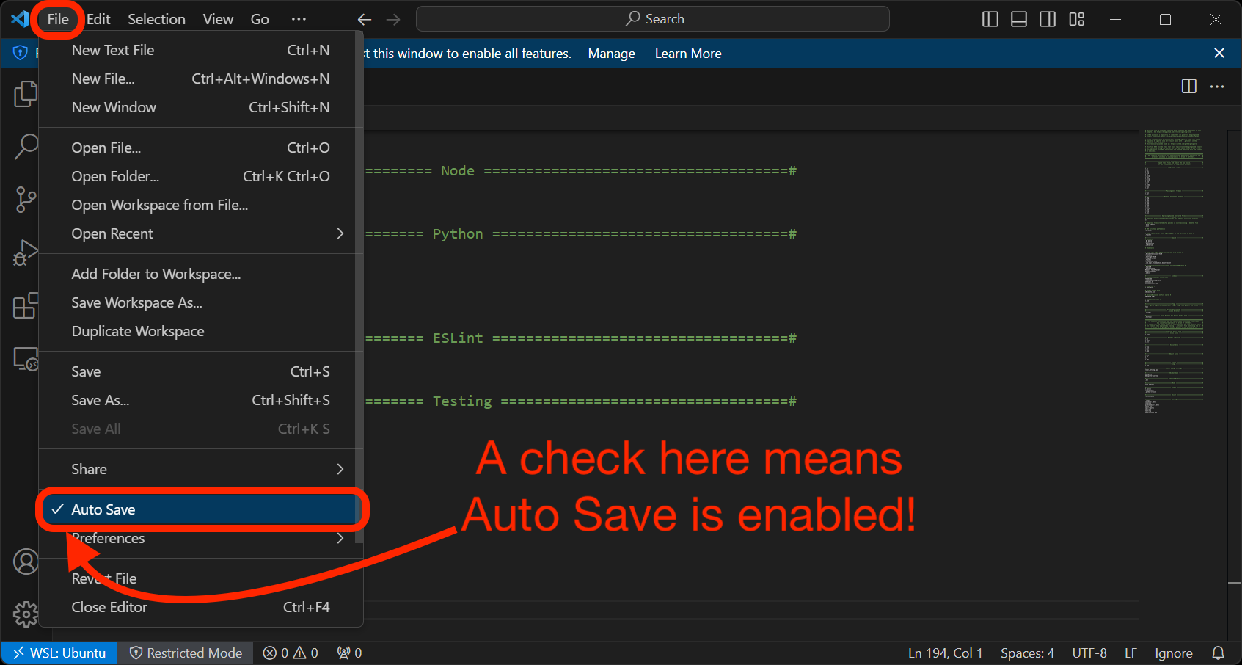
Task: Toggle the secondary side bar
Action: point(1047,19)
